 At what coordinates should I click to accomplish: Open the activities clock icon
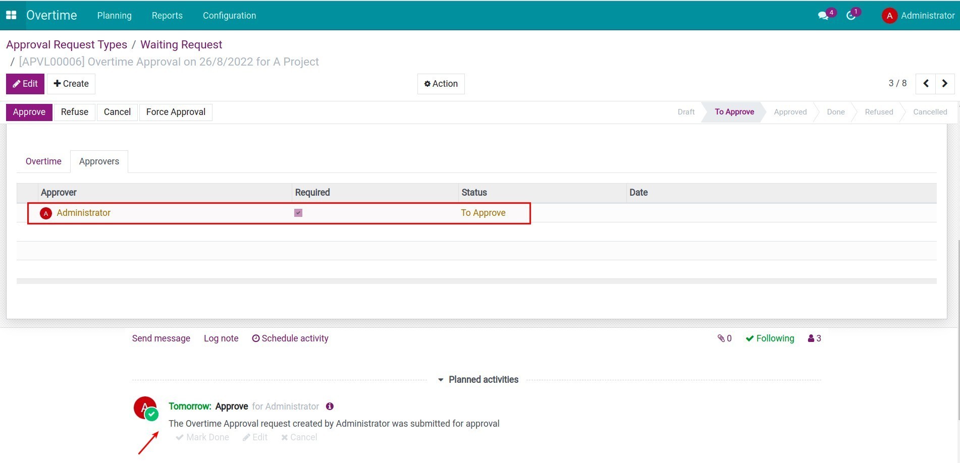(x=851, y=16)
